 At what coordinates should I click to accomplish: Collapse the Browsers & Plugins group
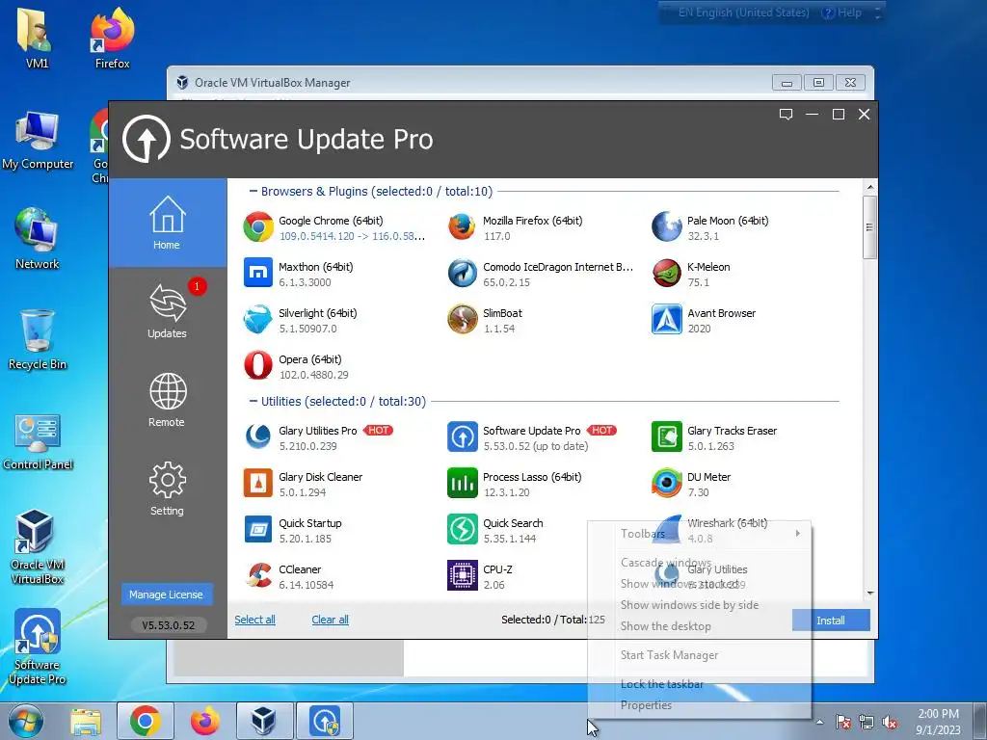253,192
